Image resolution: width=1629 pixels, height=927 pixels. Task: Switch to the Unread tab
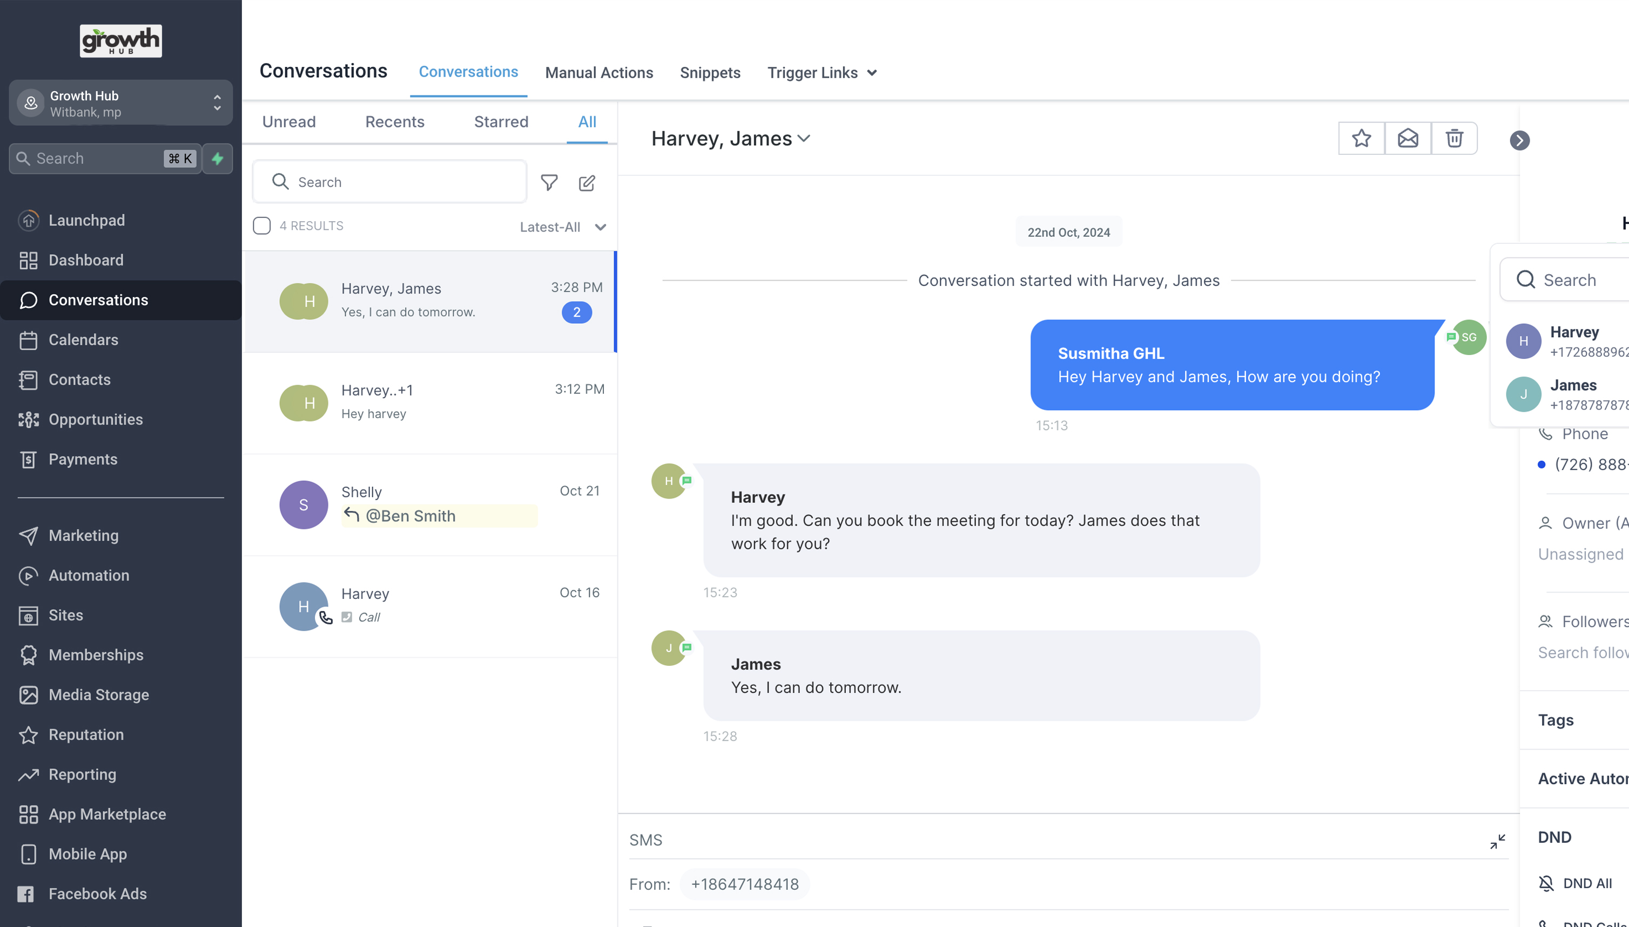click(289, 121)
